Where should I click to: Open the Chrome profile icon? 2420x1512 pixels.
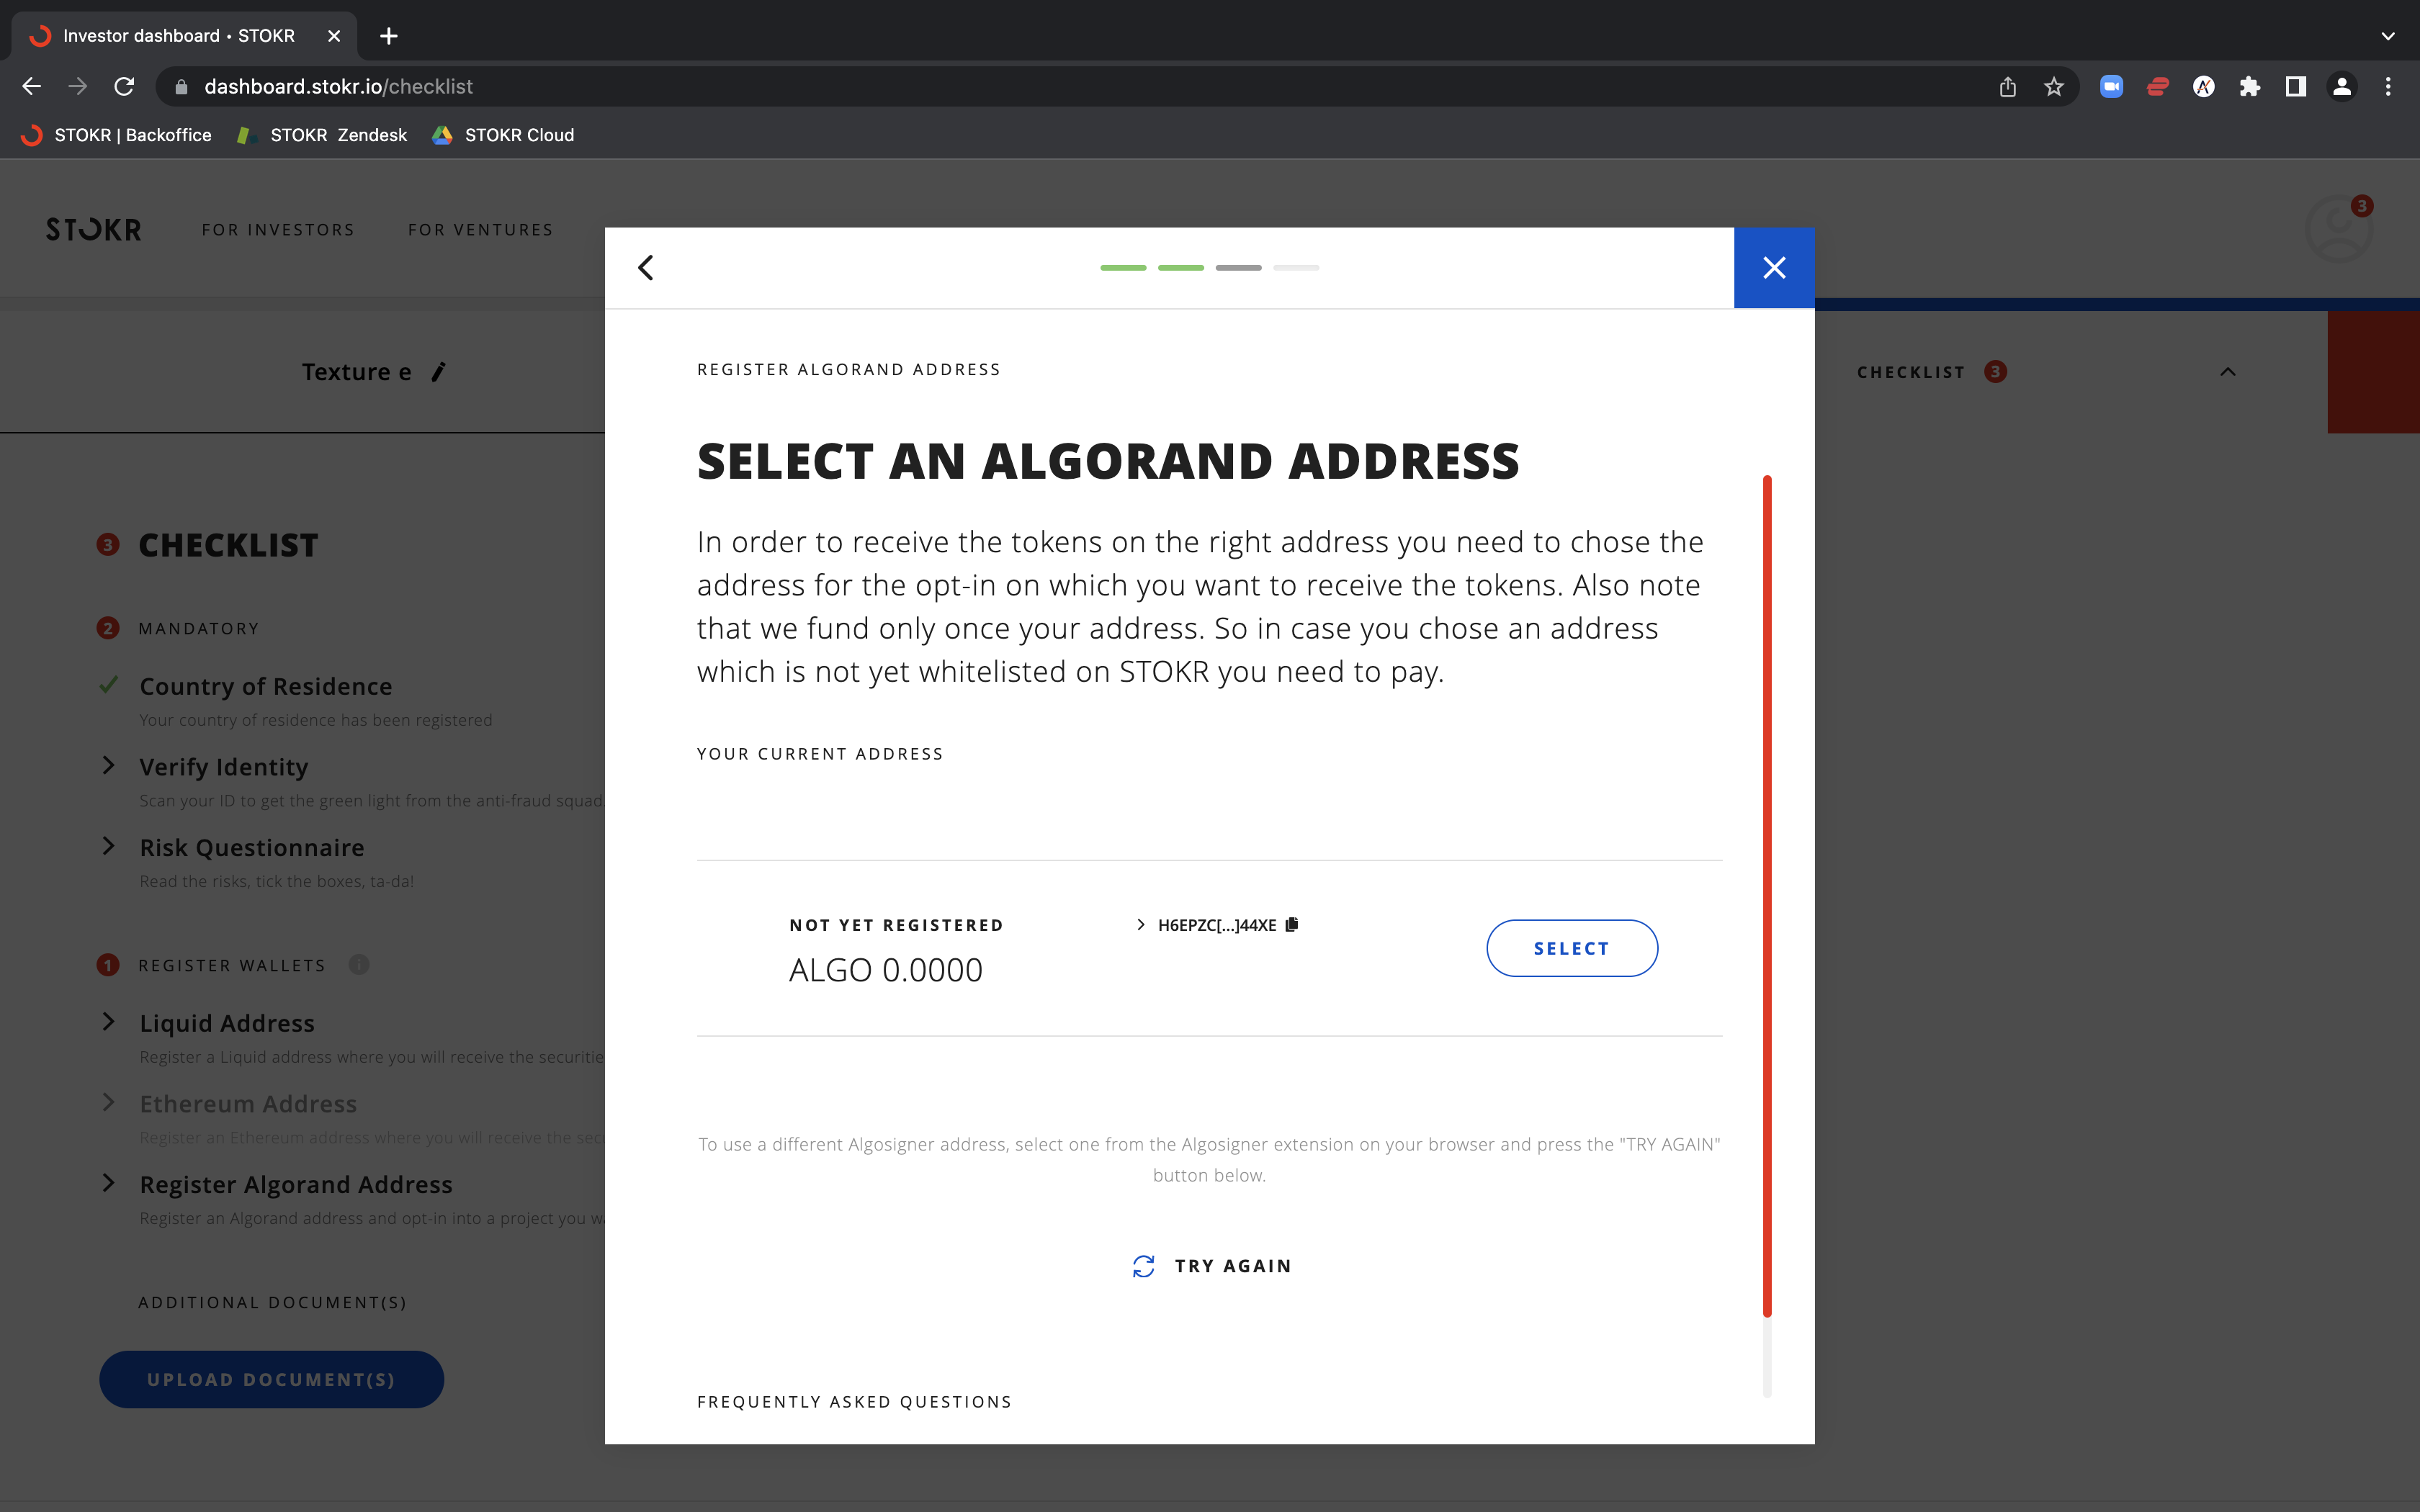click(2342, 87)
